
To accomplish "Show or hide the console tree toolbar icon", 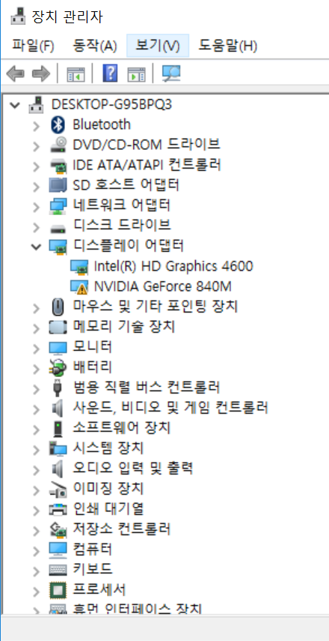I will click(x=76, y=74).
